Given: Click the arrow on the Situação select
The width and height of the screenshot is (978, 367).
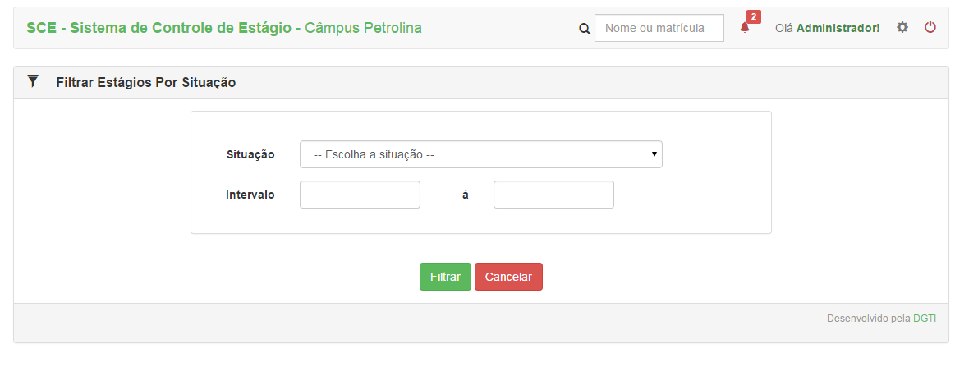Looking at the screenshot, I should tap(654, 154).
